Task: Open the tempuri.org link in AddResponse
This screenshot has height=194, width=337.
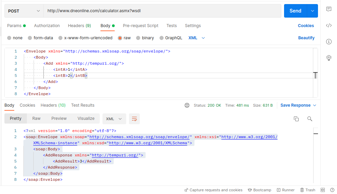Action: tap(115, 155)
